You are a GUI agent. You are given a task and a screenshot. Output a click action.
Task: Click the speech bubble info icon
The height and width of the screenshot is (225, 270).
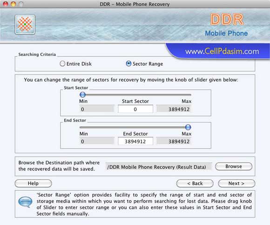point(25,202)
